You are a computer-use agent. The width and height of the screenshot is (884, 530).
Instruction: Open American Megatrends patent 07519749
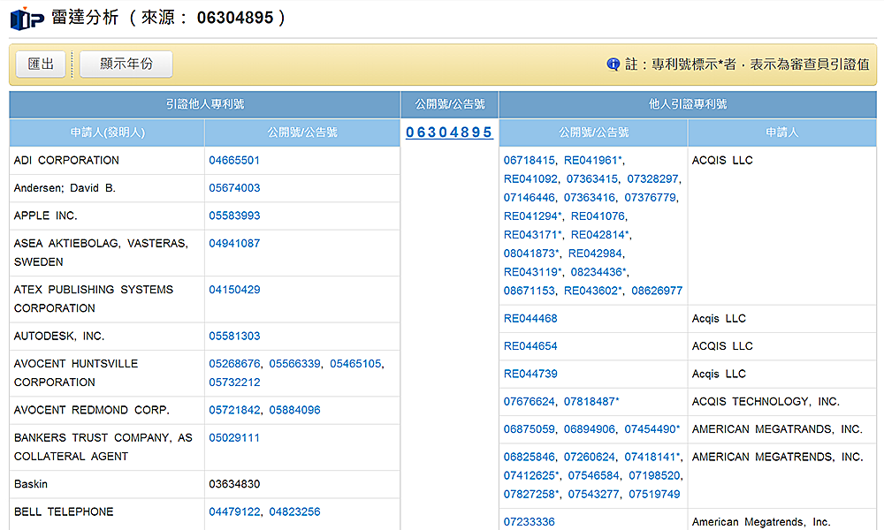click(654, 494)
